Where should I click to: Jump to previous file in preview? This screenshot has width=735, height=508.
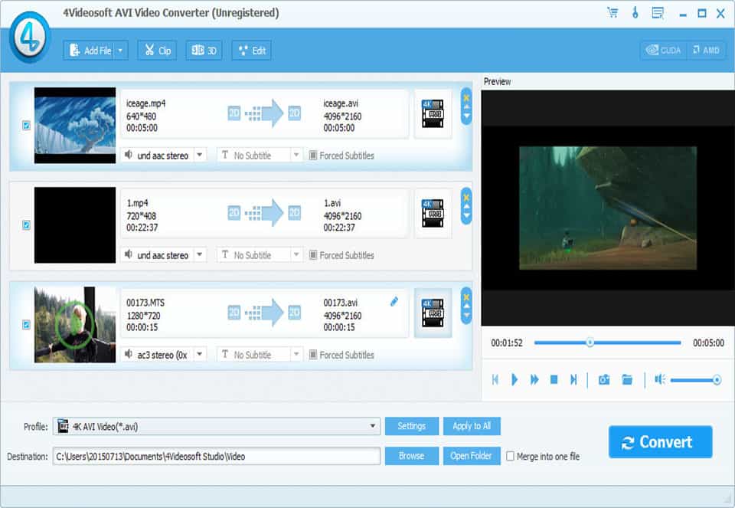click(495, 379)
